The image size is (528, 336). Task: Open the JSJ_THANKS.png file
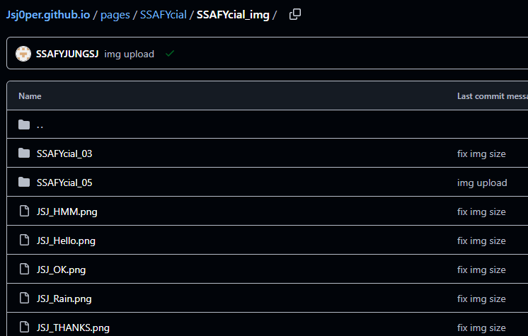(73, 328)
